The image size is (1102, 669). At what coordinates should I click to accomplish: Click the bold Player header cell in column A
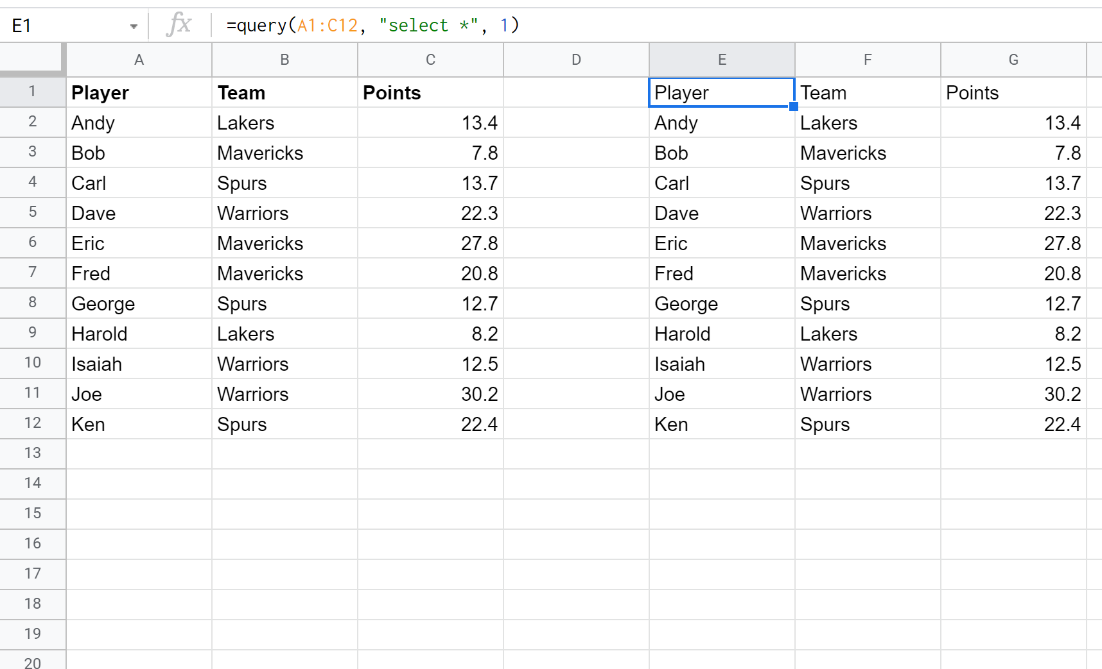click(139, 93)
